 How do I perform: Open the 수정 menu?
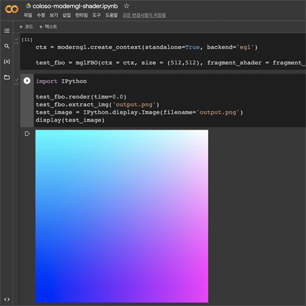(41, 15)
